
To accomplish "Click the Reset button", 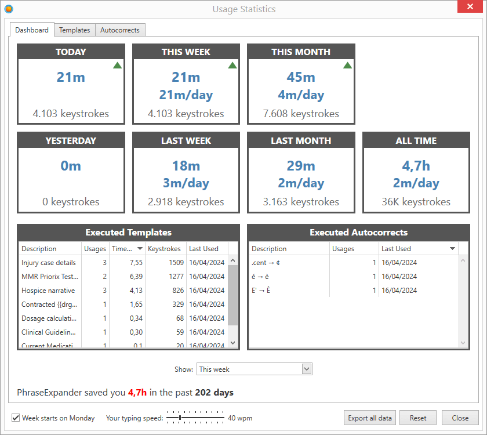I will click(418, 418).
